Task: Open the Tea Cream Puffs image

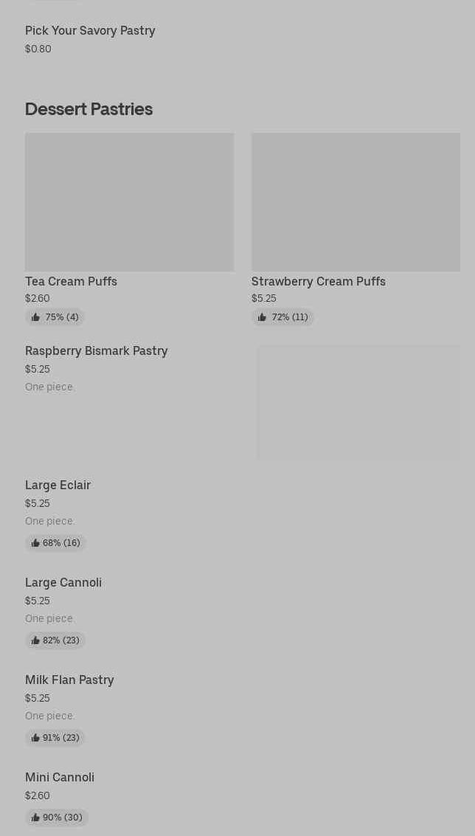Action: (x=129, y=201)
